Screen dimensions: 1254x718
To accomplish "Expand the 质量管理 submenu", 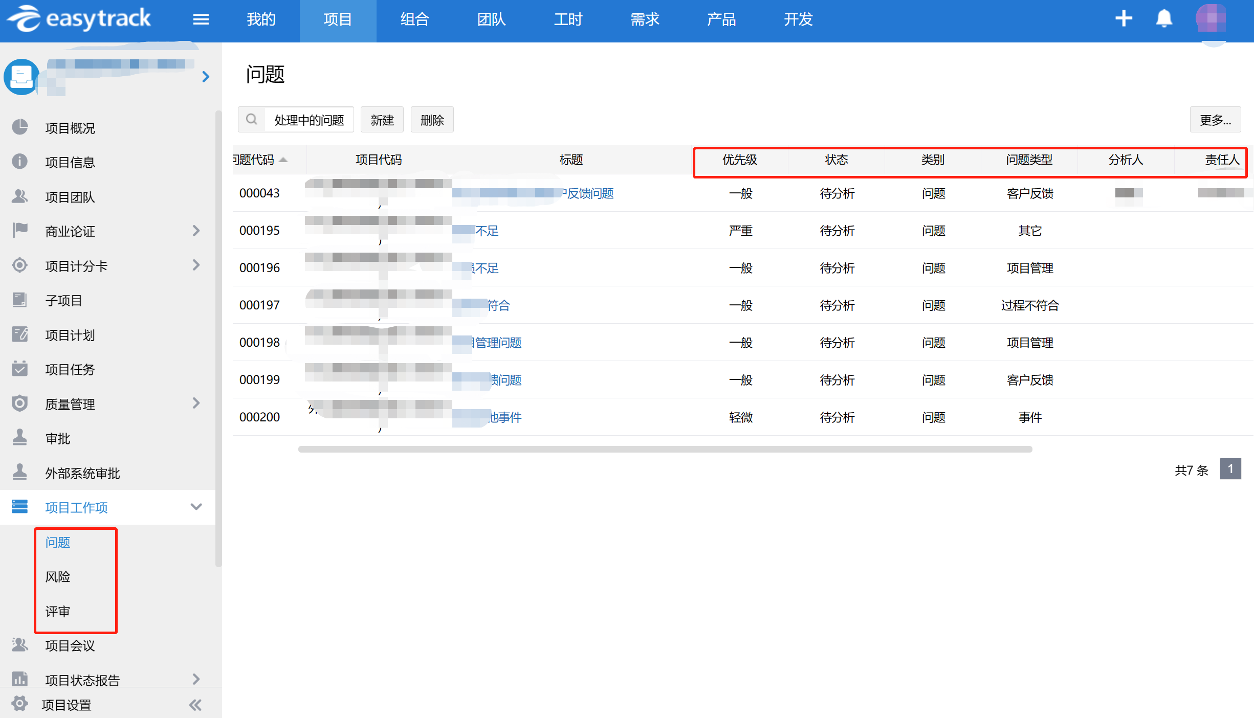I will (196, 403).
